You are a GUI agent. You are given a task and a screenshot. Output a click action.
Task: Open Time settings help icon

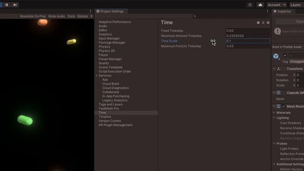point(258,23)
